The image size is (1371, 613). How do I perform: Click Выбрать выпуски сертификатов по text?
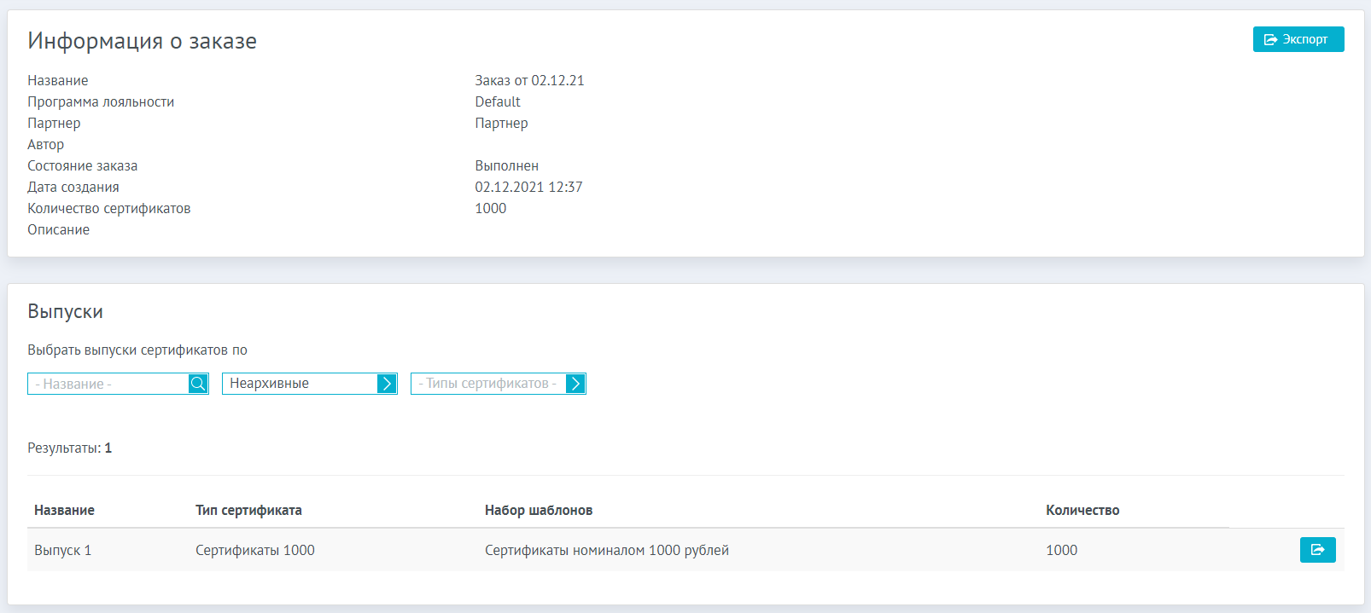(137, 350)
